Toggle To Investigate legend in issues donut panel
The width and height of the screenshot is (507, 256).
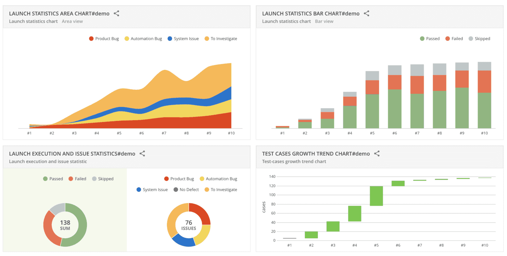(221, 190)
